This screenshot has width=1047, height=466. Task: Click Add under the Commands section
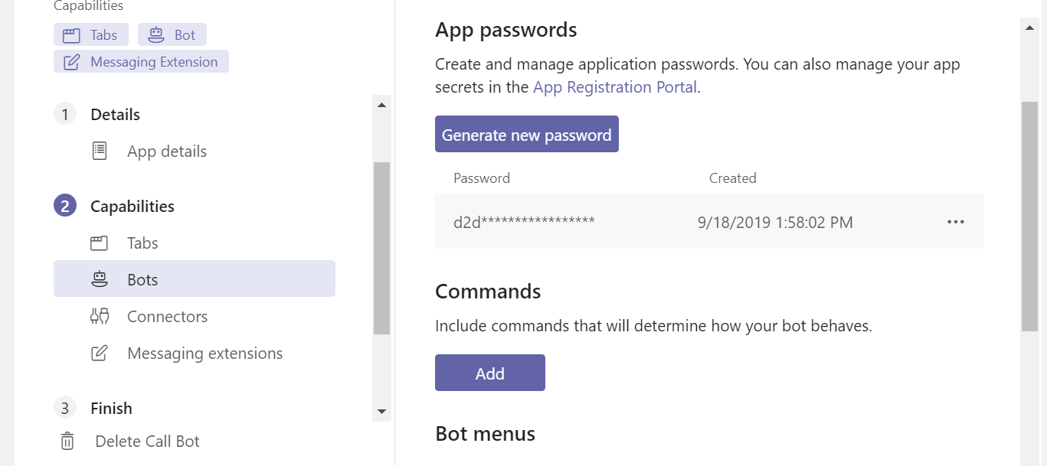pos(489,373)
